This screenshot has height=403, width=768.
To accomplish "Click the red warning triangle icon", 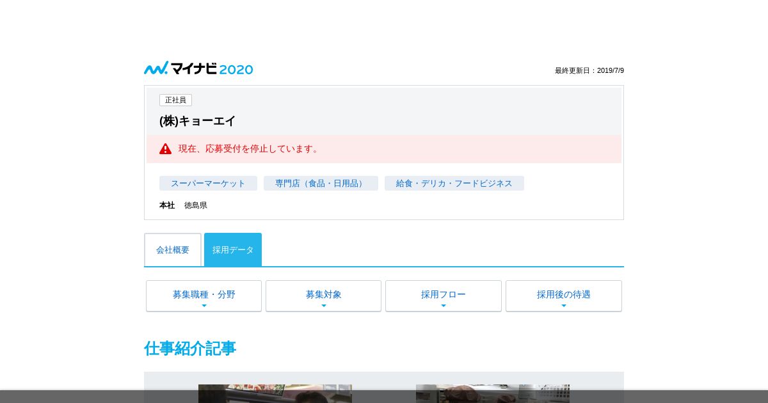I will click(166, 149).
